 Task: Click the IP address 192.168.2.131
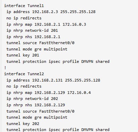pyautogui.click(x=47, y=80)
